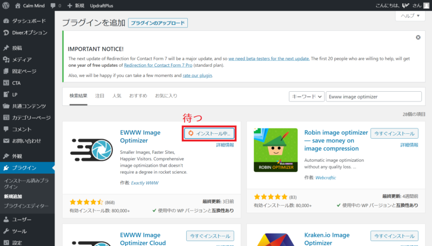Click the plugin search input field
Viewport: 432px width, 246px height.
(x=374, y=97)
